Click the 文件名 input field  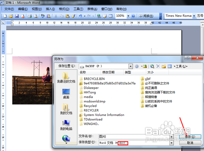click(x=134, y=137)
